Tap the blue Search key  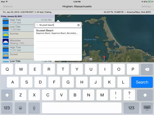coord(142,82)
